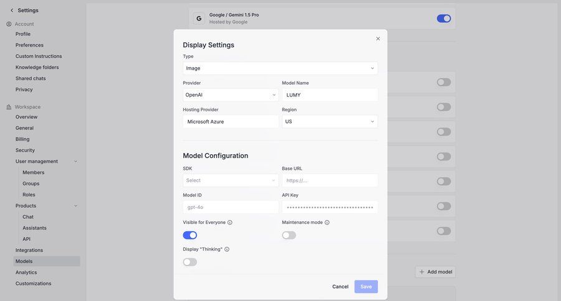Open the Region dropdown showing US
The image size is (561, 301).
[x=329, y=122]
